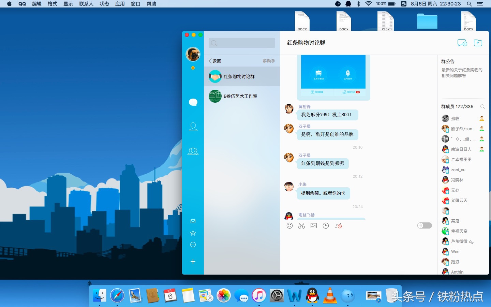Search group members with the magnifier icon
This screenshot has width=491, height=307.
[482, 106]
